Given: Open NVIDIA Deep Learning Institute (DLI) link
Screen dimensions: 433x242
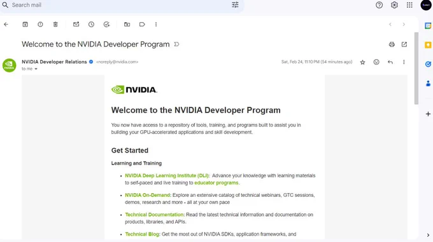Looking at the screenshot, I should [x=167, y=176].
